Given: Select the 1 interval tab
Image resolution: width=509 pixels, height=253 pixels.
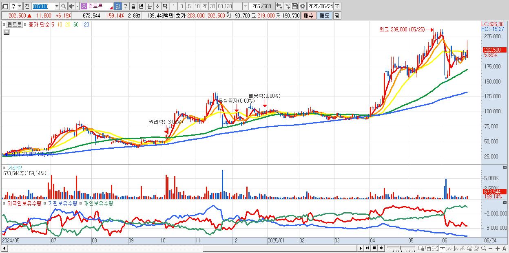Looking at the screenshot, I should [174, 6].
